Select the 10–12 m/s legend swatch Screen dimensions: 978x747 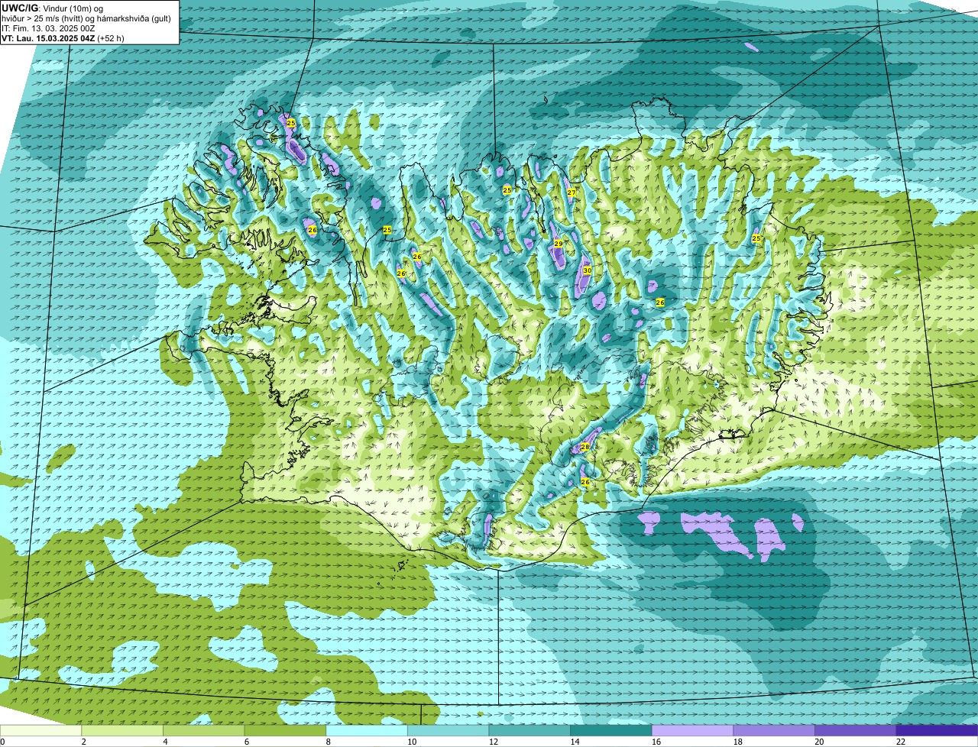[448, 730]
